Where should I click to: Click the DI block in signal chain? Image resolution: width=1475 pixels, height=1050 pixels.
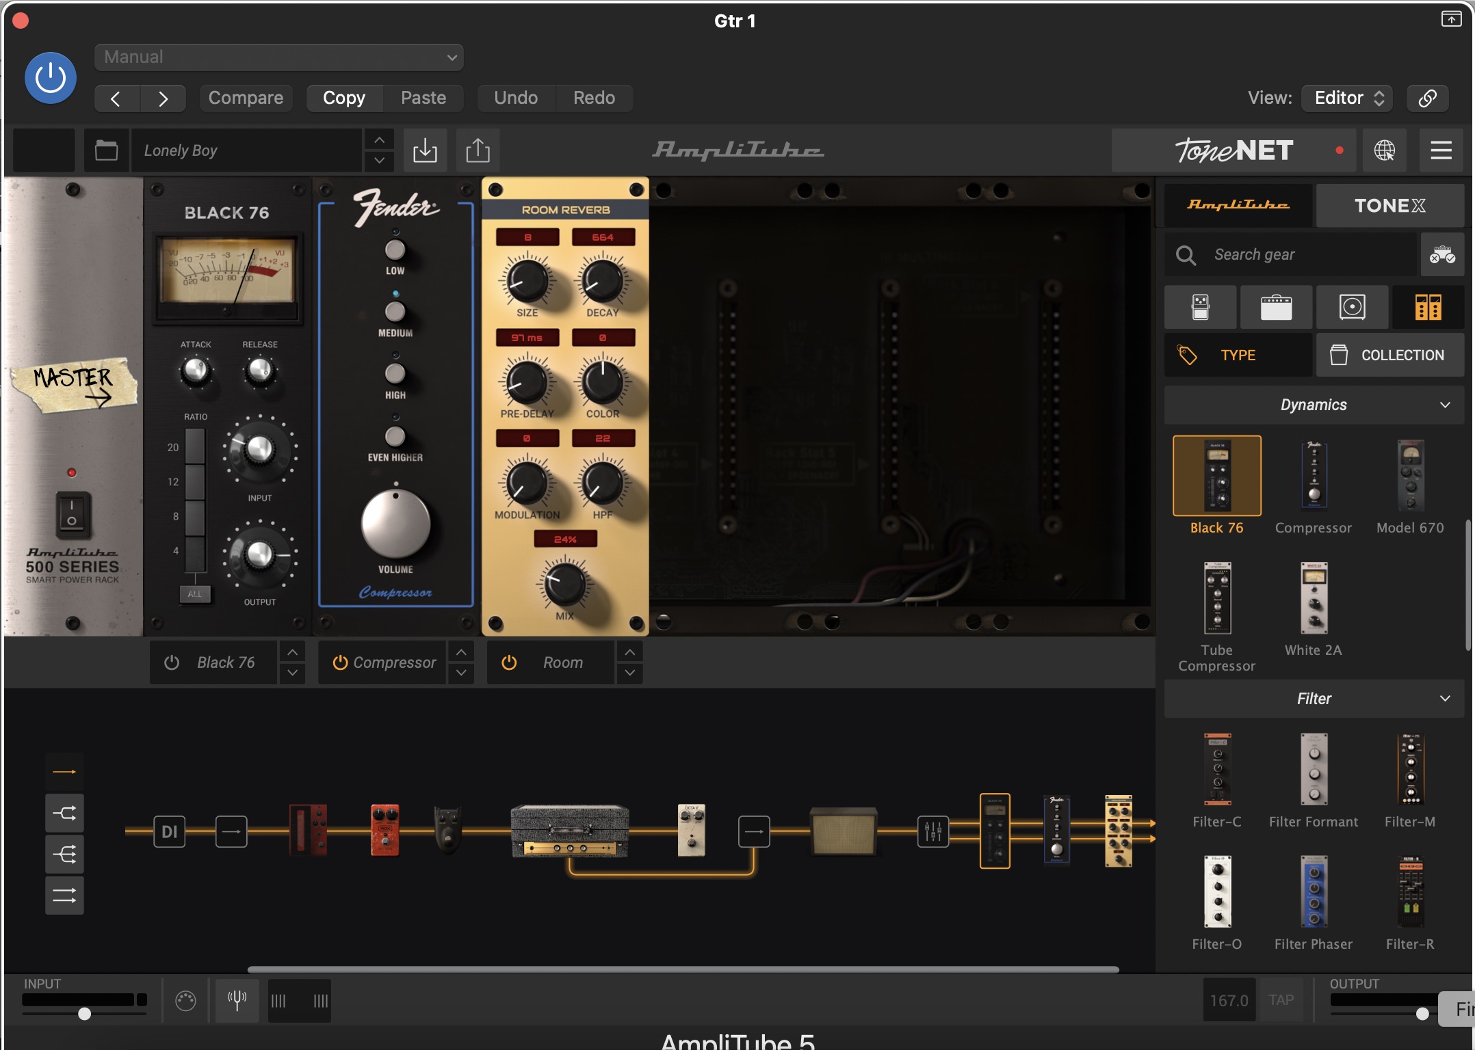coord(169,831)
